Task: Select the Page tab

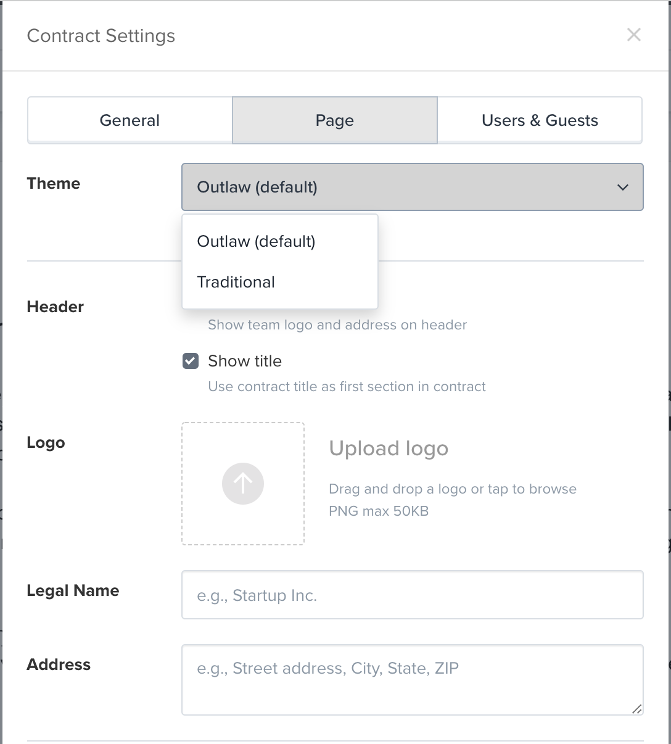Action: pyautogui.click(x=335, y=120)
